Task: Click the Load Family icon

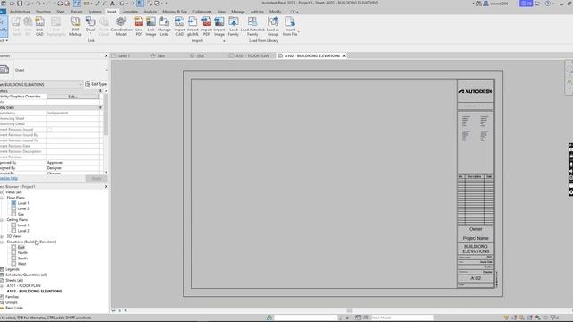Action: pos(233,26)
